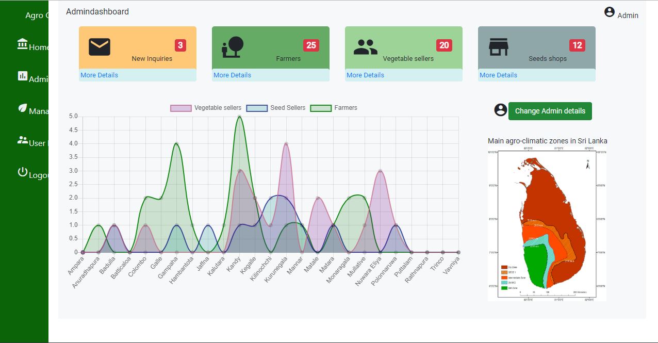
Task: Select the Users icon in the sidebar
Action: 22,140
